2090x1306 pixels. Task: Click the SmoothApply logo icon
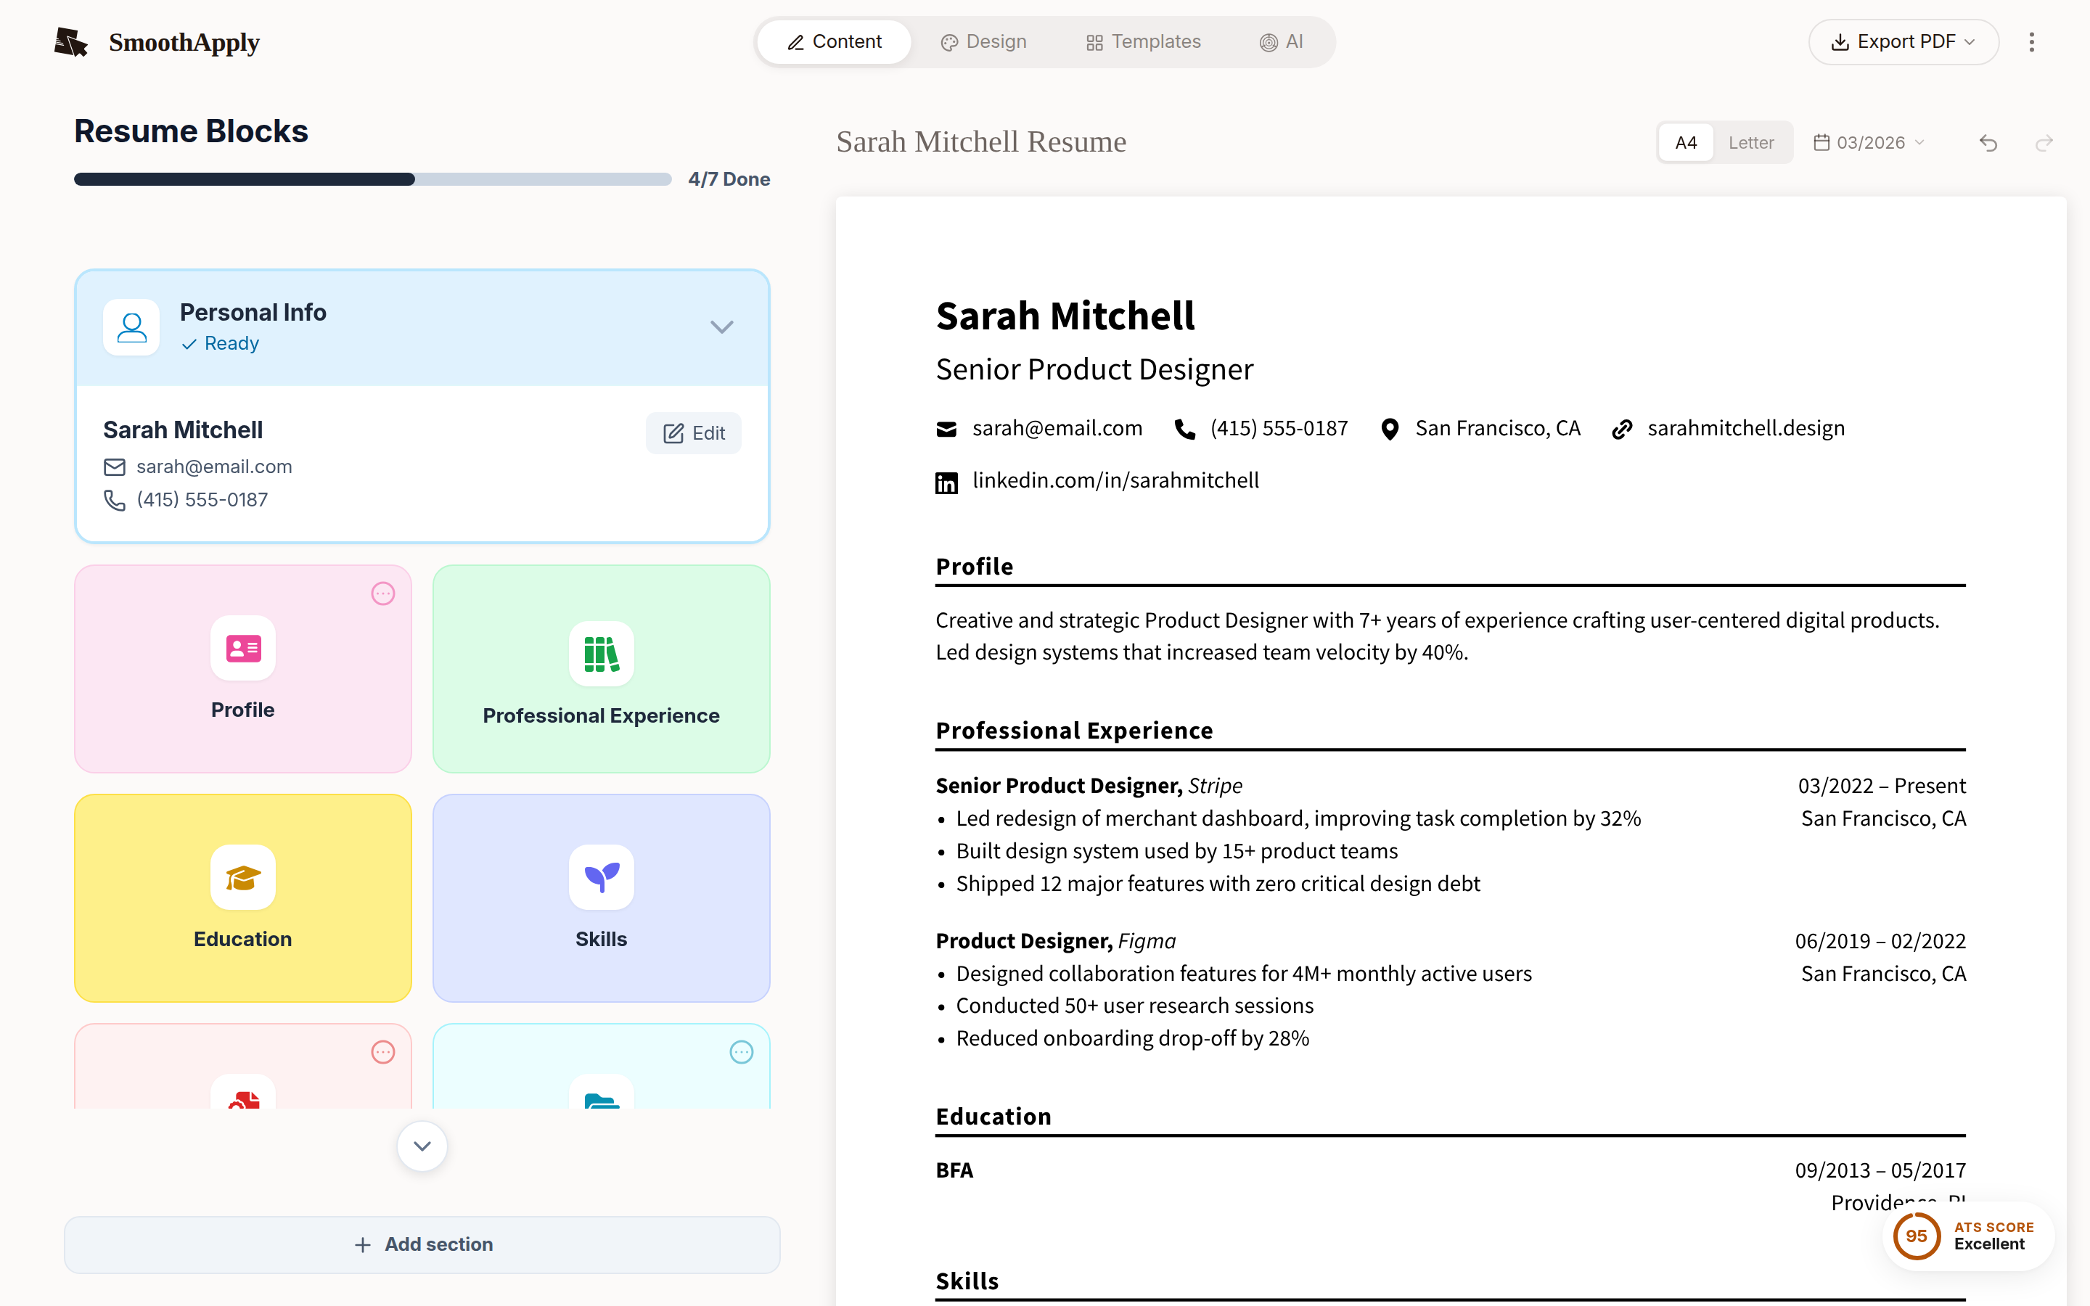point(71,41)
